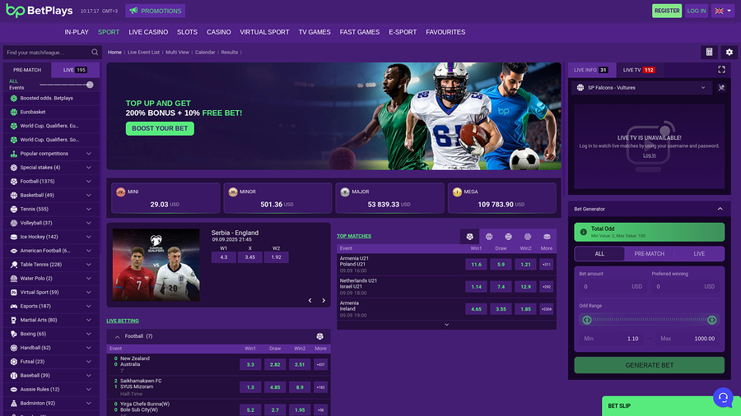Click GENERATE BET button
This screenshot has height=416, width=741.
coord(650,365)
